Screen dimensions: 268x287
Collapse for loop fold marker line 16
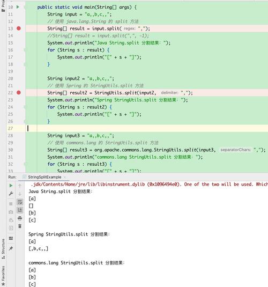[25, 50]
